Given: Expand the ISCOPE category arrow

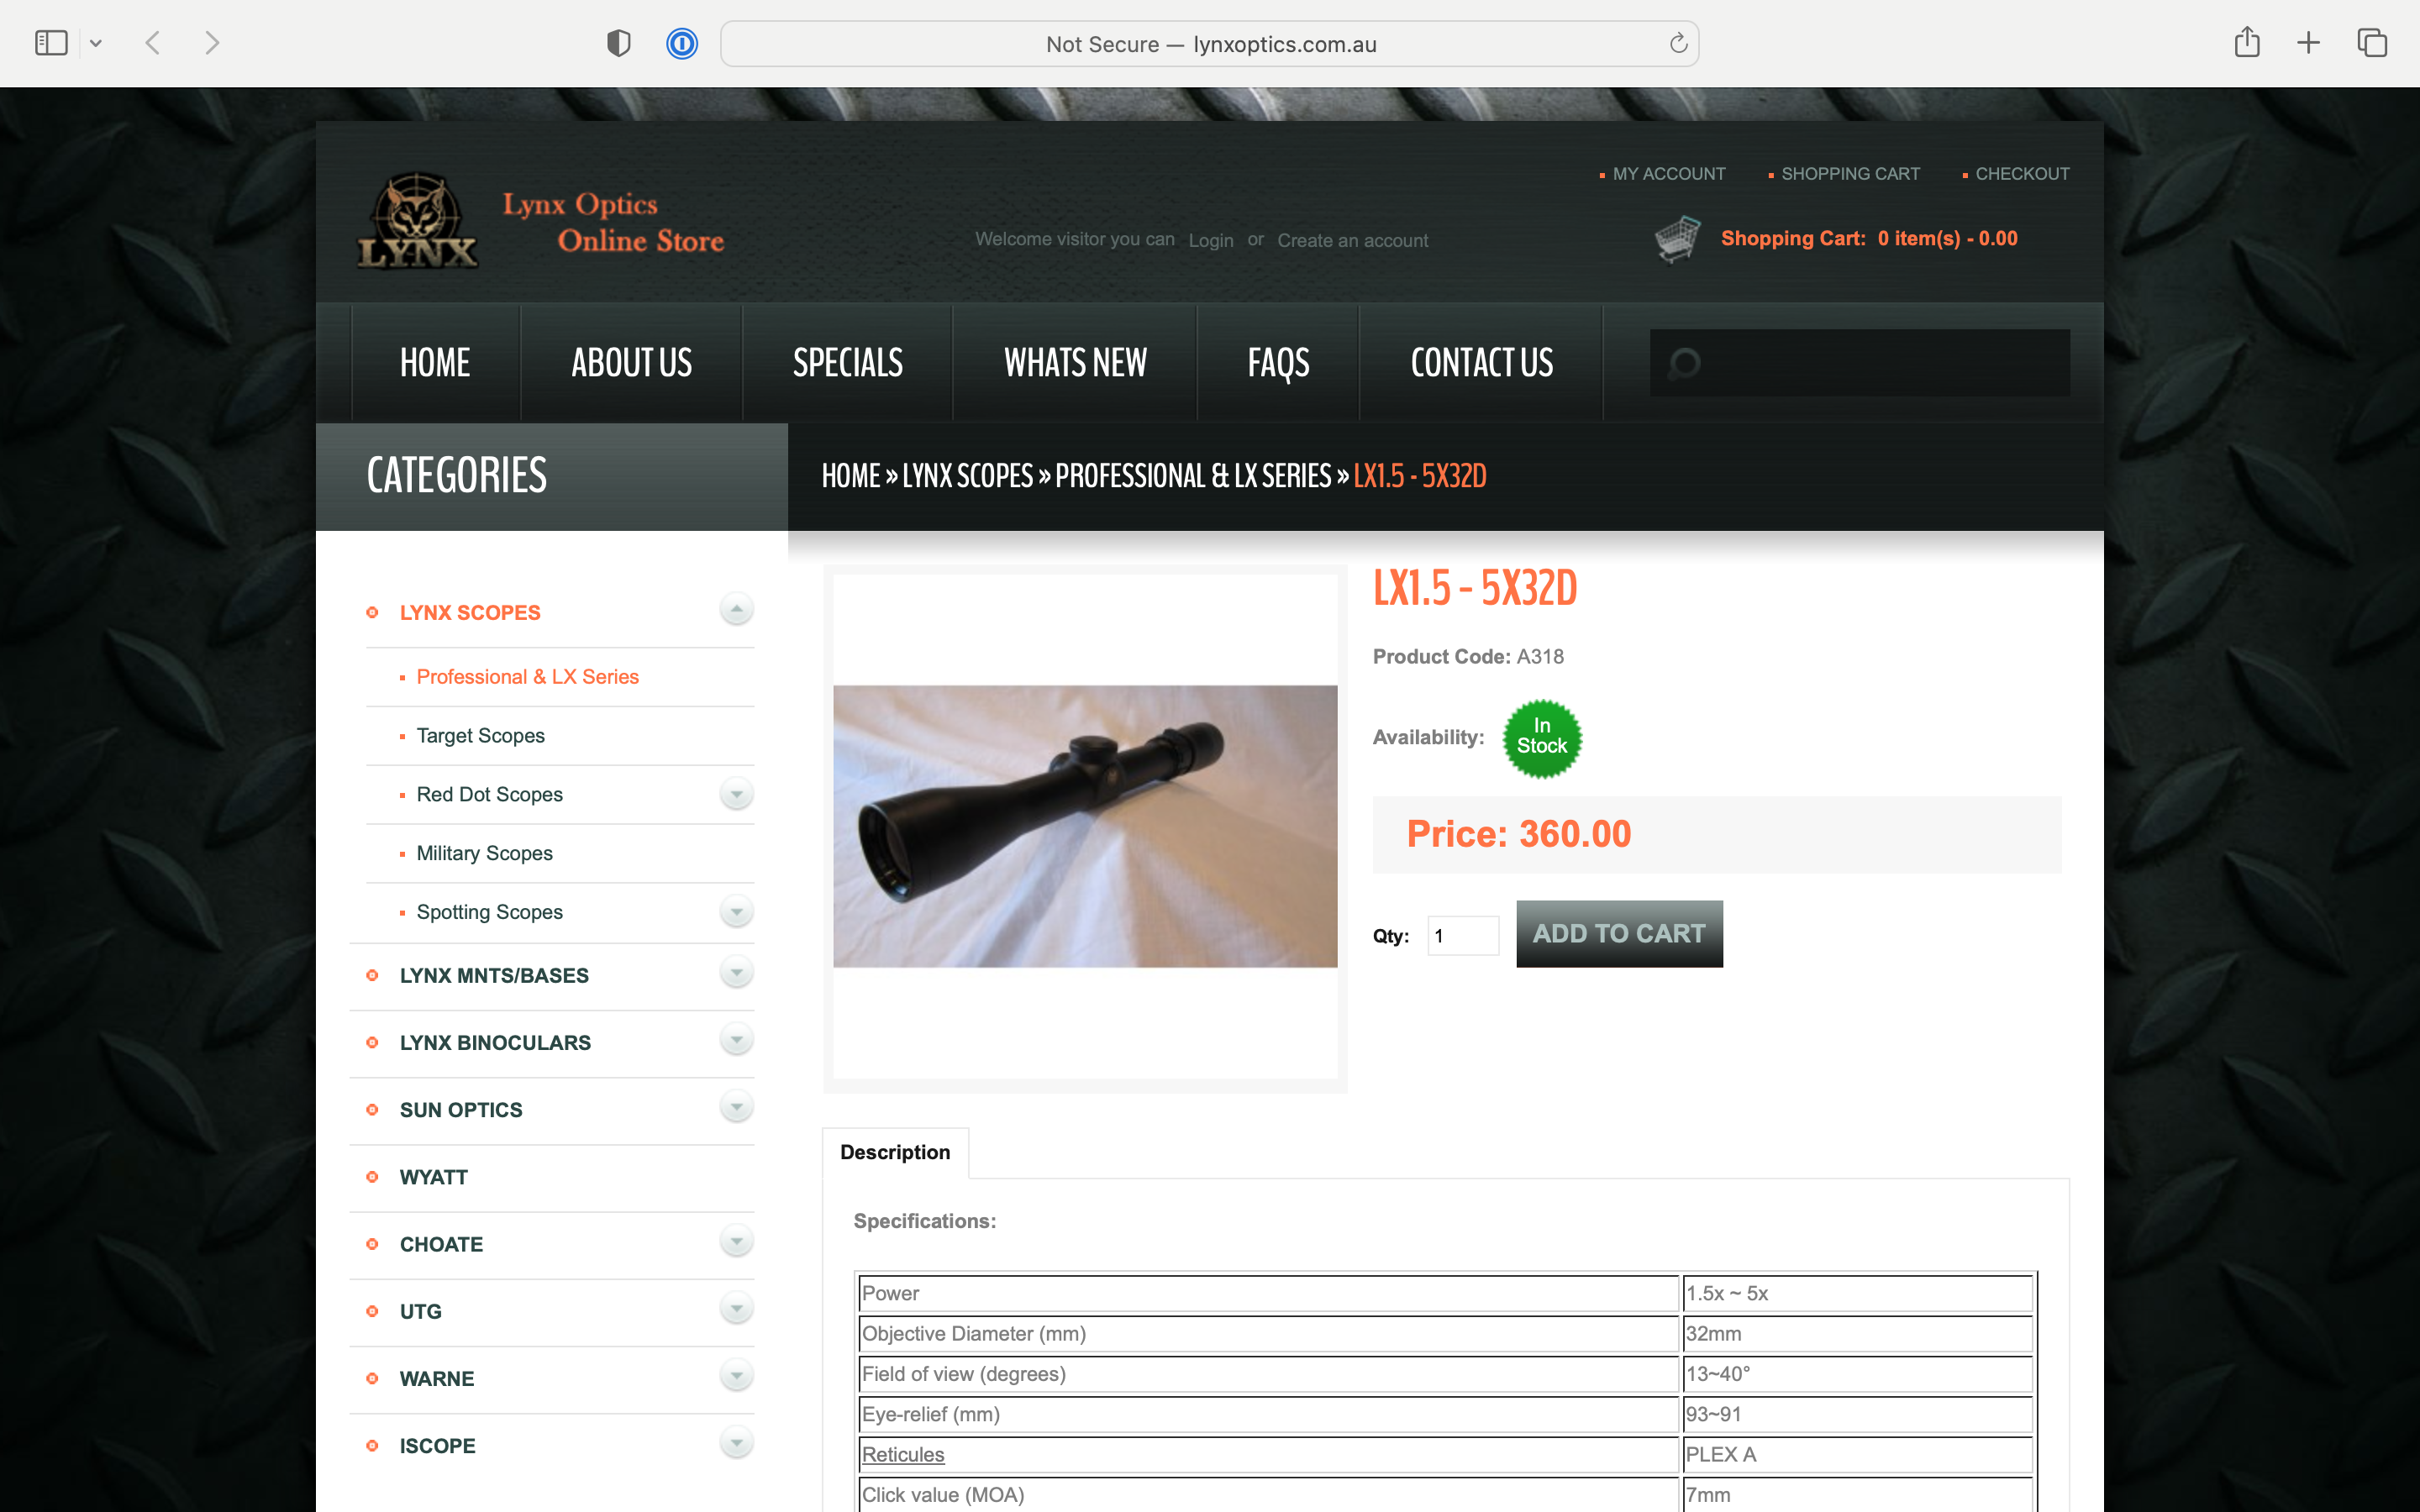Looking at the screenshot, I should (x=736, y=1443).
